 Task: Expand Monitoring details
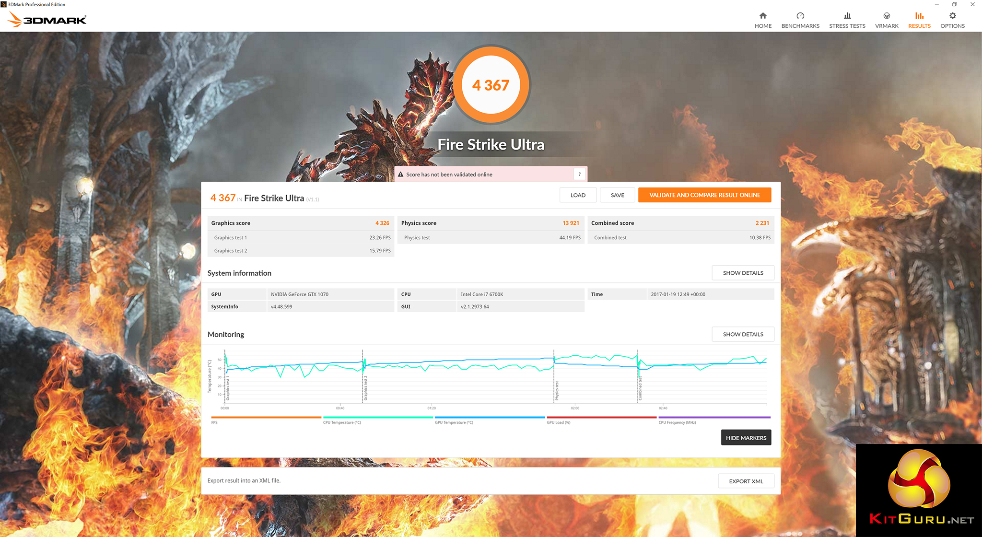tap(743, 334)
